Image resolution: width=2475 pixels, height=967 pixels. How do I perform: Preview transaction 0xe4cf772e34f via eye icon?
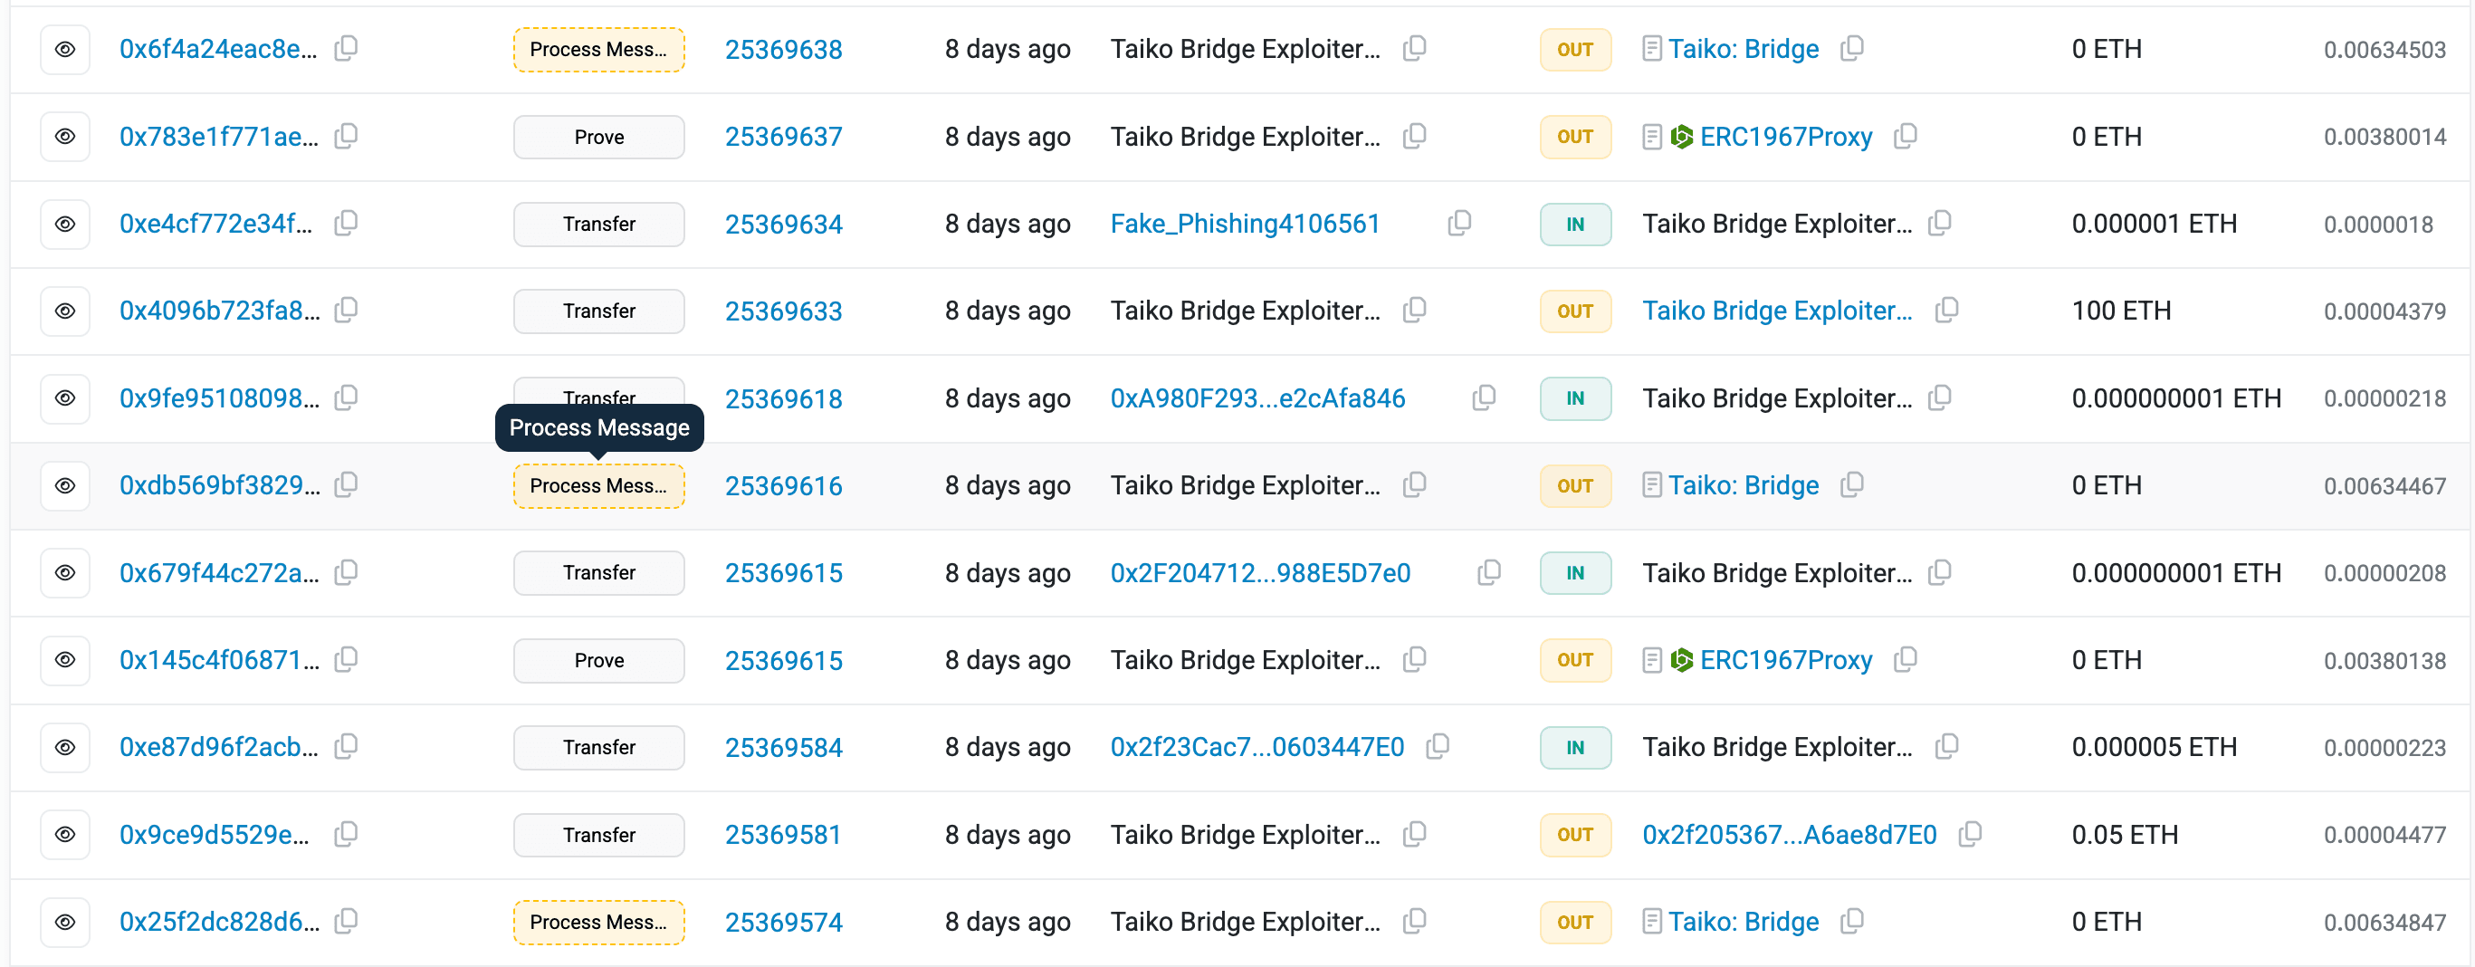tap(64, 224)
